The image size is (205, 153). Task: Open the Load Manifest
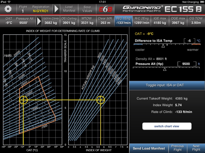tap(69, 9)
